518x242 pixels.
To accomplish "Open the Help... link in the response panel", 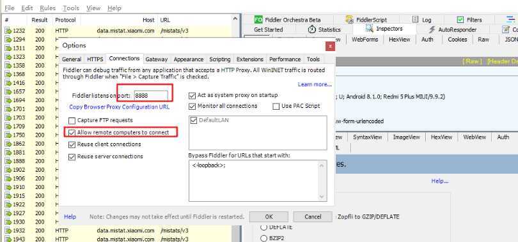I will tap(440, 181).
